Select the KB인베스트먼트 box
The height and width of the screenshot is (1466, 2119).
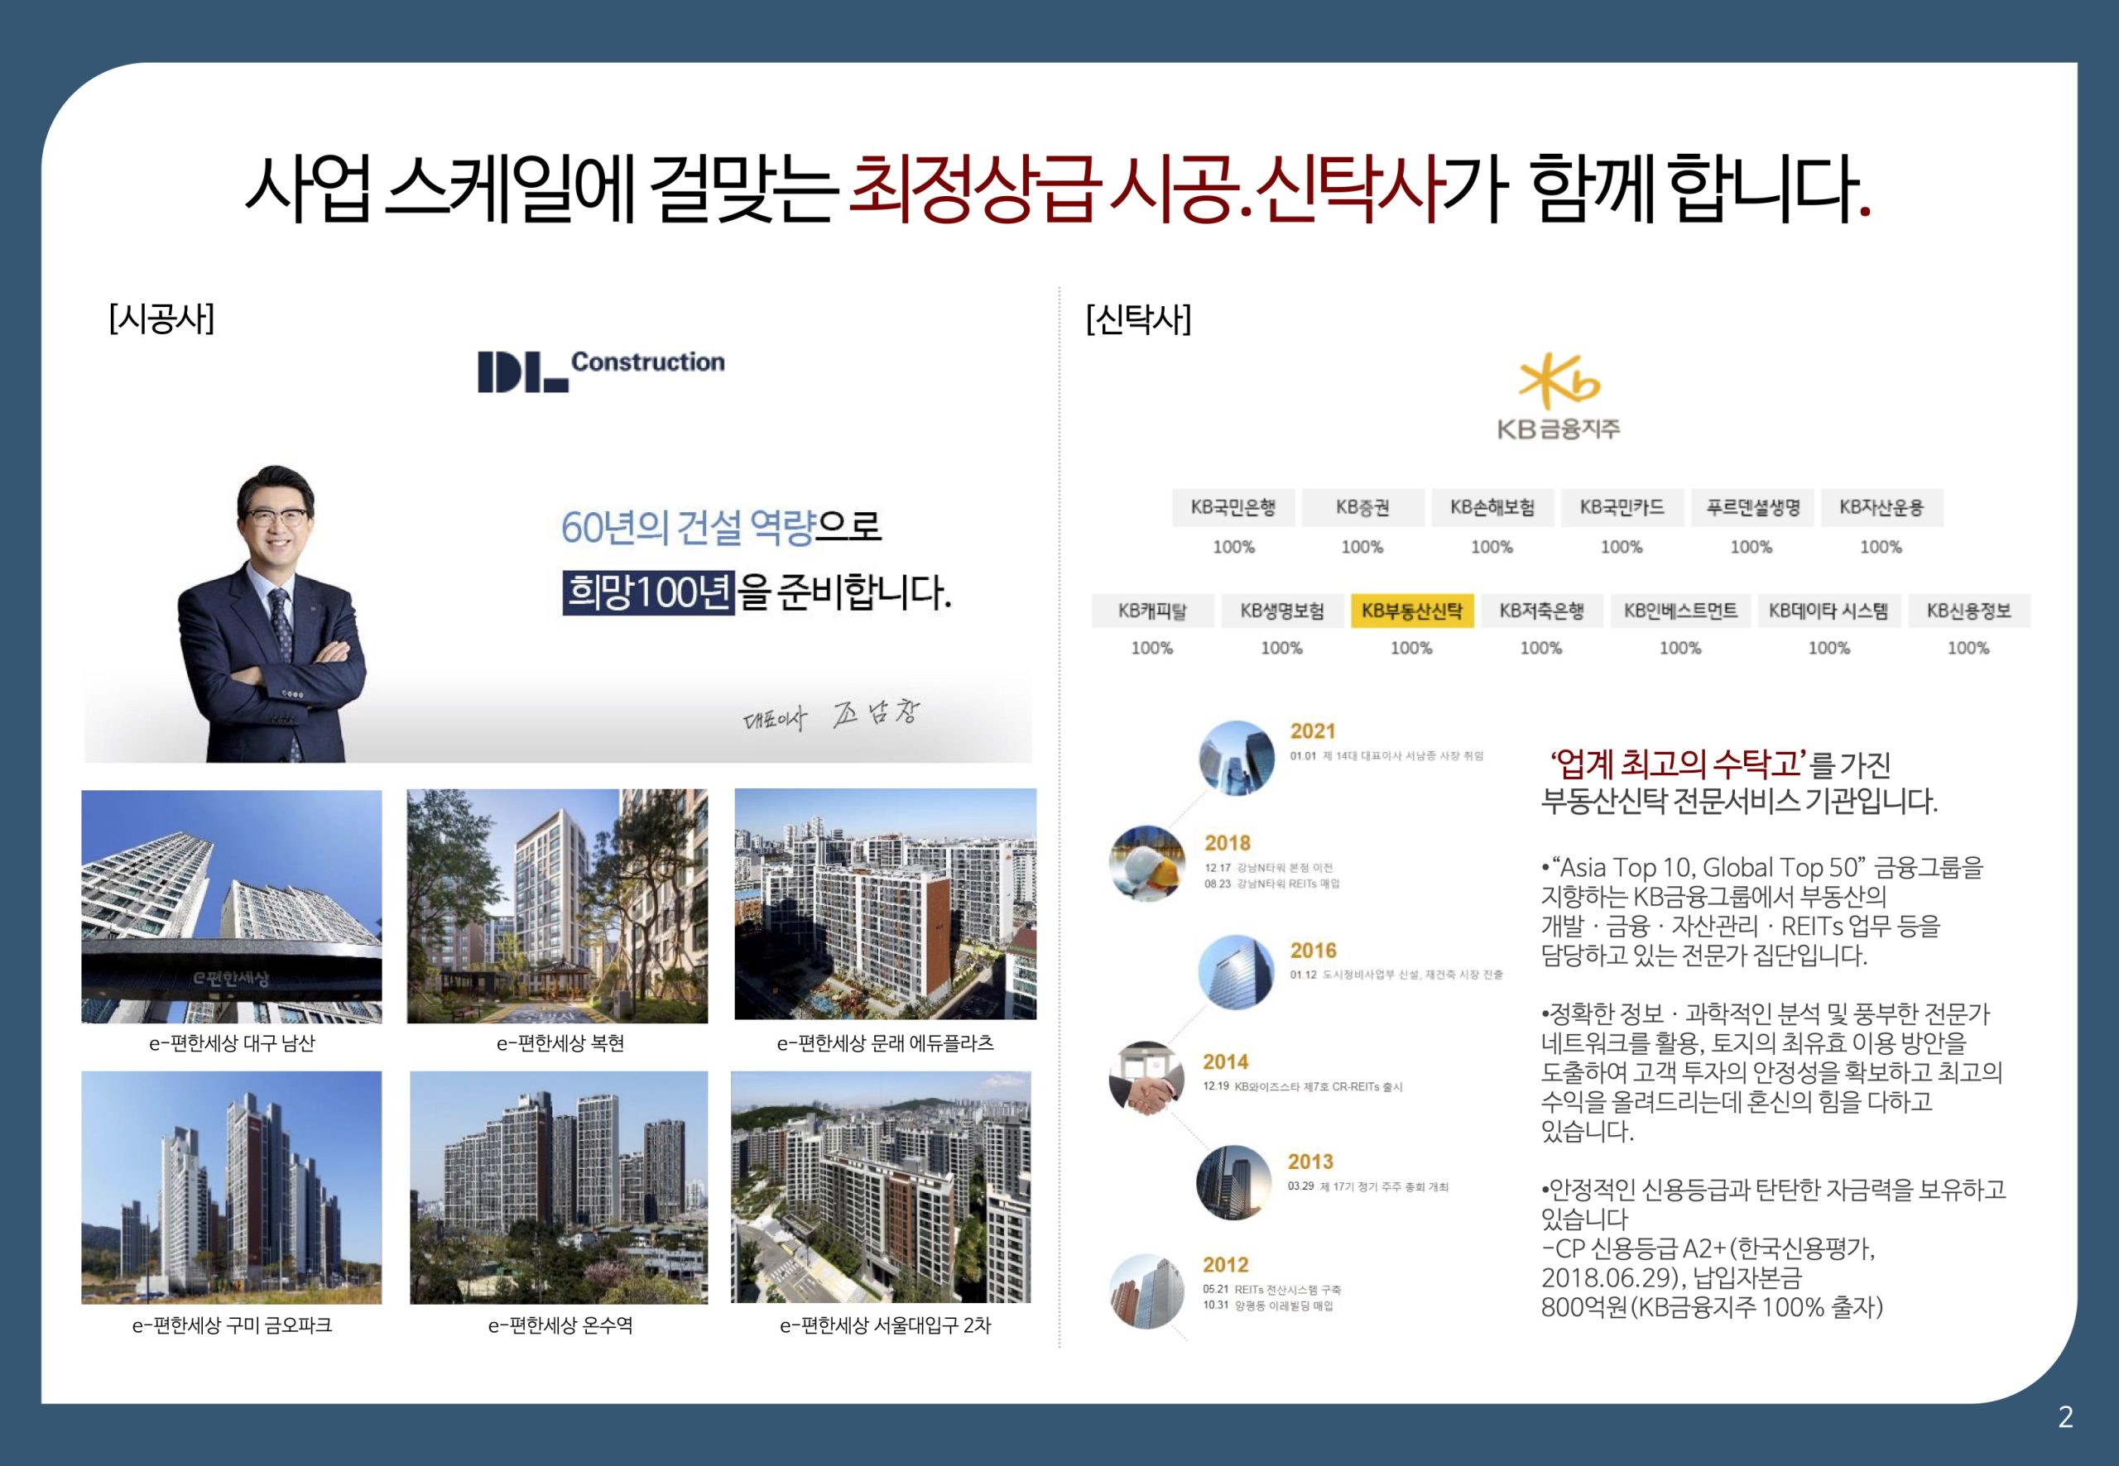pos(1679,611)
